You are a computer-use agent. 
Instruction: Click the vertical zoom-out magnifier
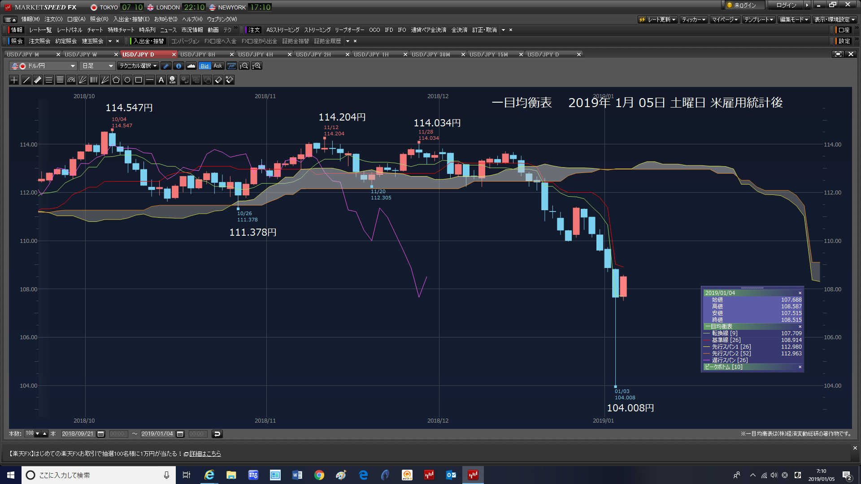pyautogui.click(x=244, y=66)
